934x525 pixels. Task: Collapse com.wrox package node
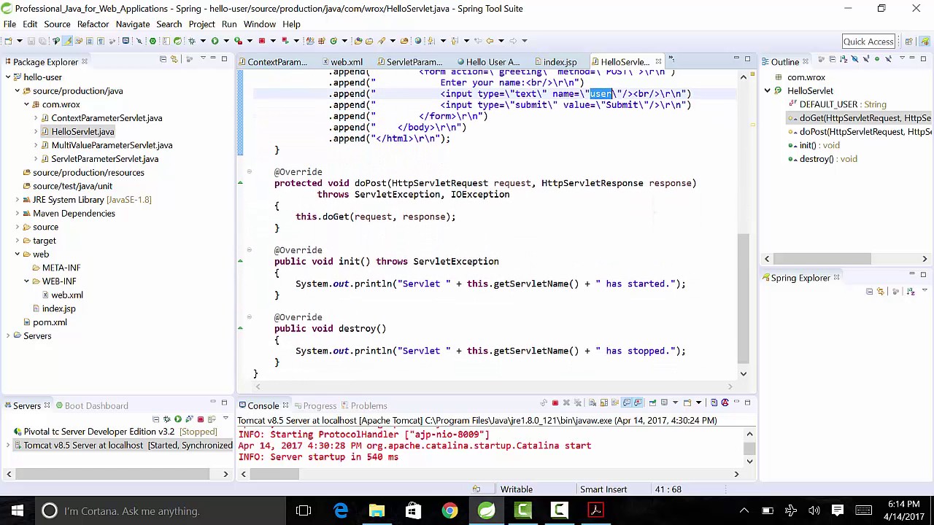(x=26, y=104)
